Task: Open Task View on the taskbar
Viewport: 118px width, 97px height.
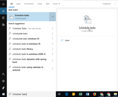Action: [59, 94]
